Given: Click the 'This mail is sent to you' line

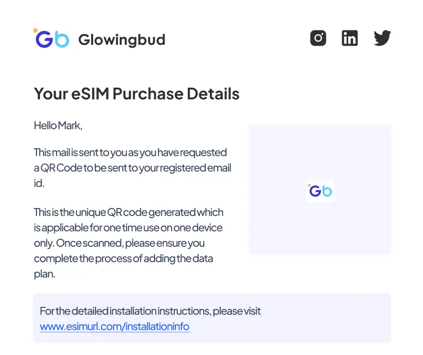Looking at the screenshot, I should click(130, 152).
